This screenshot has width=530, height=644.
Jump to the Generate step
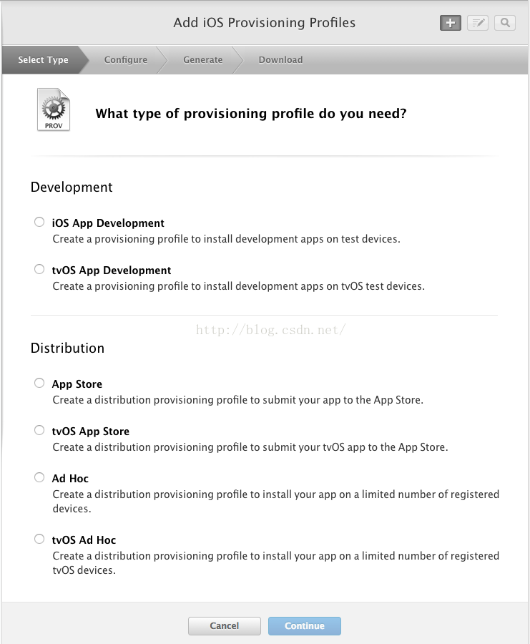(202, 60)
